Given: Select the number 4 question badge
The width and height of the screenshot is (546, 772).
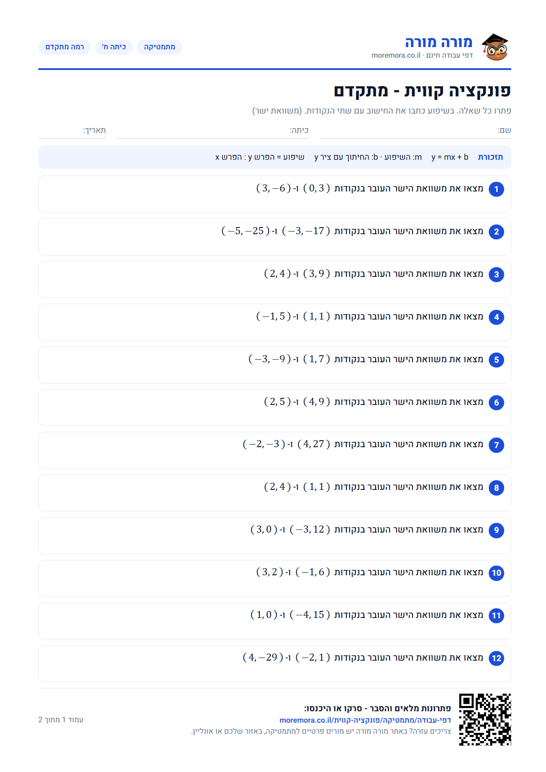Looking at the screenshot, I should (x=496, y=317).
